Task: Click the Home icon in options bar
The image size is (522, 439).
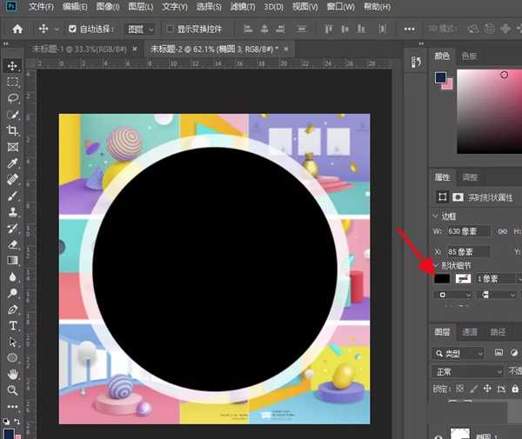Action: [x=17, y=29]
